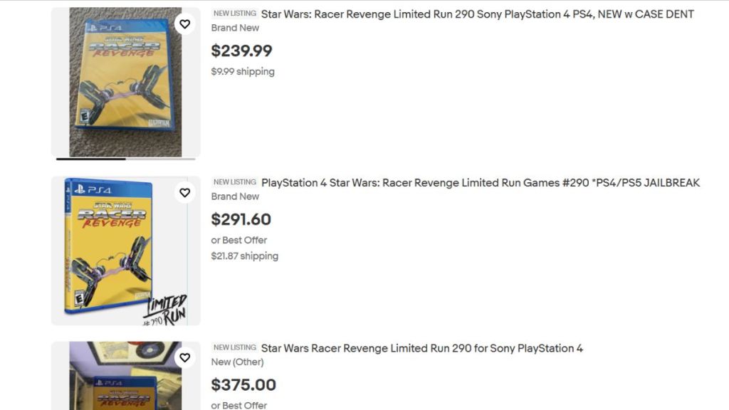Click or Best Offer under the $375.00 listing

238,406
